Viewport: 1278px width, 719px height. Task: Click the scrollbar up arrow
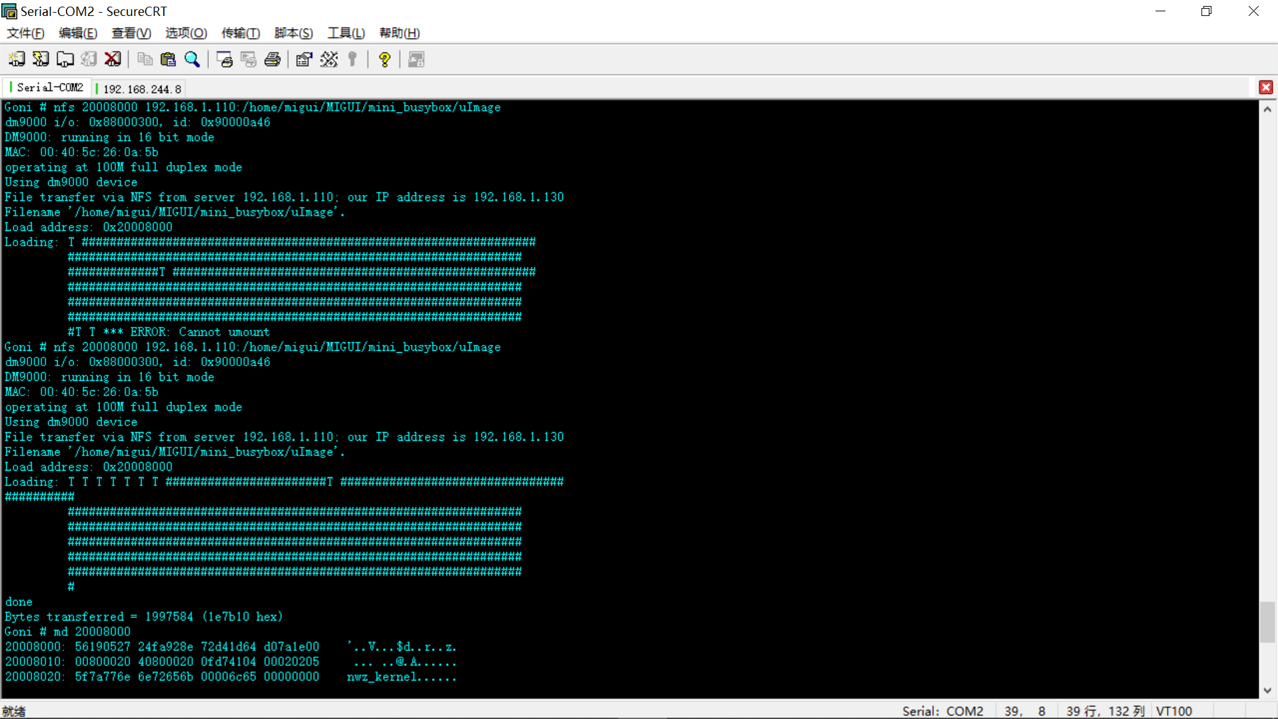1267,109
